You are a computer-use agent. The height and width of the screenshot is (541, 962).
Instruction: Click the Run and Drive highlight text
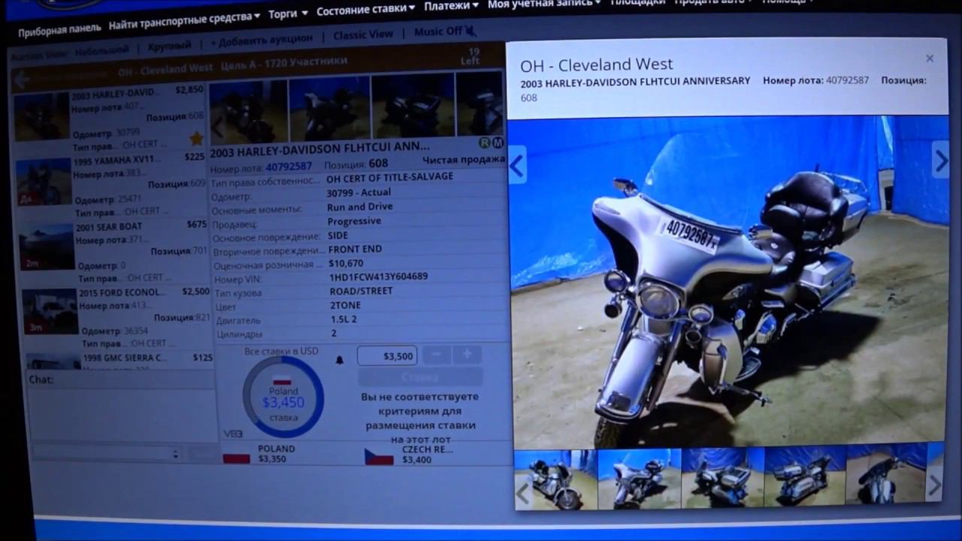click(x=360, y=207)
